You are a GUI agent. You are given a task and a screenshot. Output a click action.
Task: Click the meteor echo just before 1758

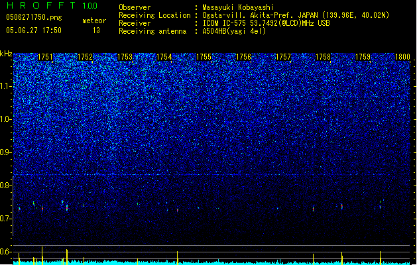pyautogui.click(x=314, y=209)
